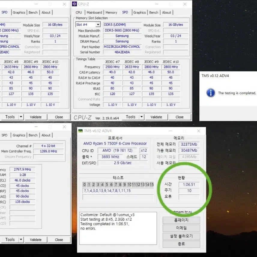Click test number box 0 in TM5
Screen dimensions: 257x257
tap(84, 185)
